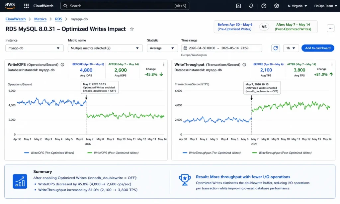Toggle WriteIOPS (Pre-Optimized Writes) legend swatch
The height and width of the screenshot is (204, 340).
27,153
